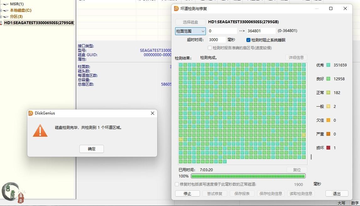Click the 超时时间 input field
Viewport: 360px width, 206px height.
pos(217,40)
